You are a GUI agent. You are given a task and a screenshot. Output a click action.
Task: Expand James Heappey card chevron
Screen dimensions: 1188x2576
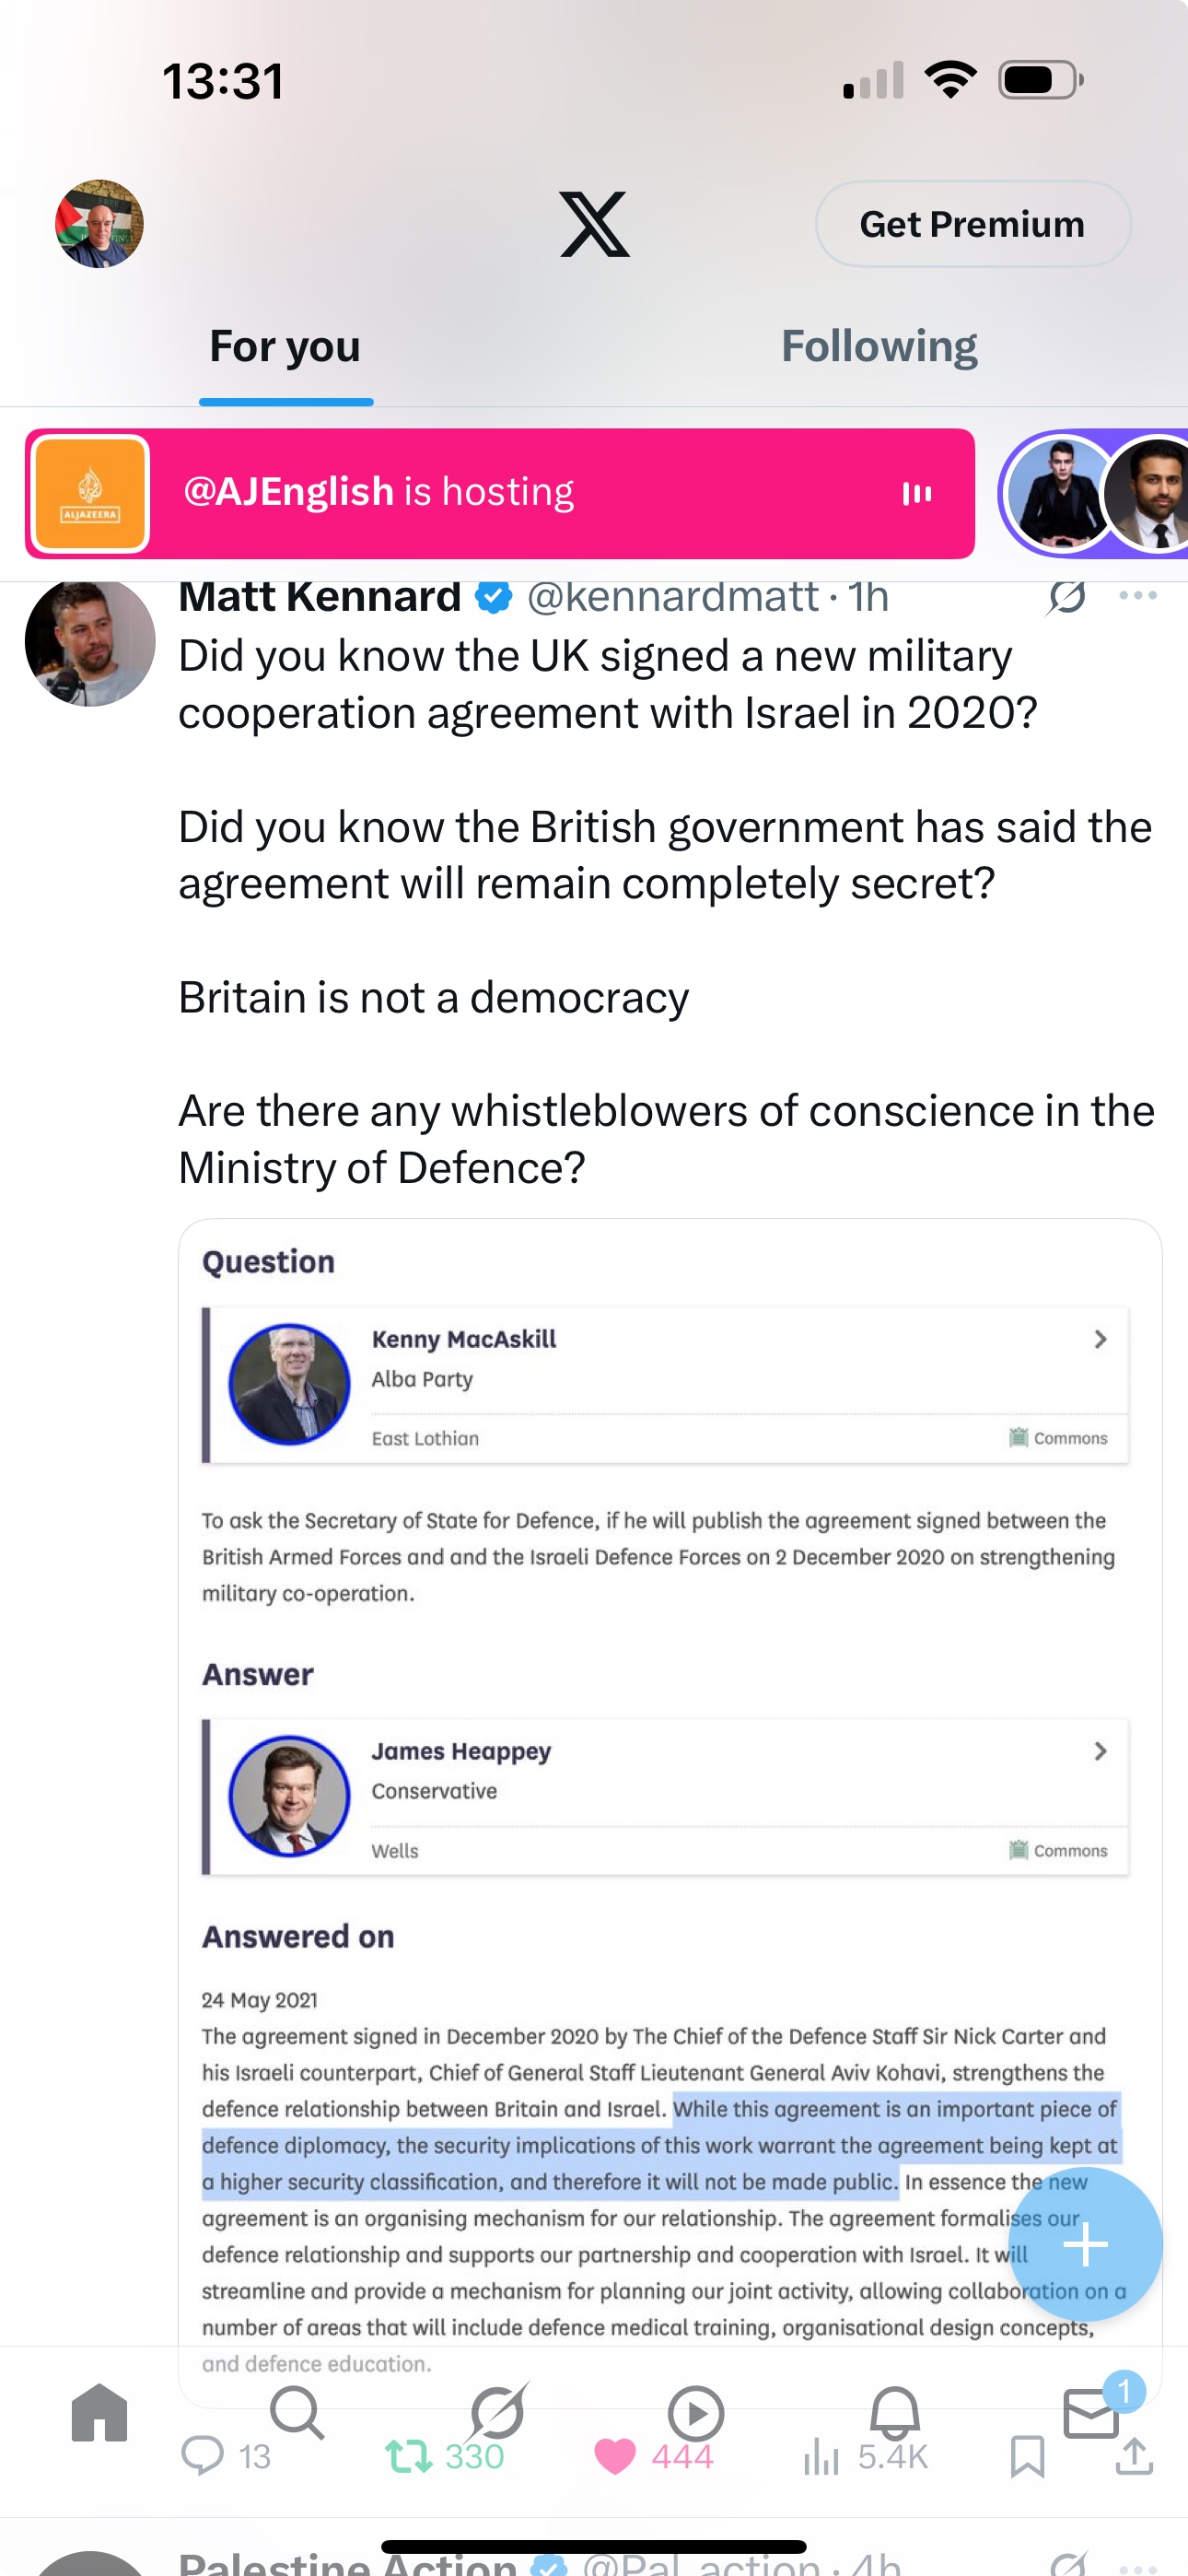1100,1751
